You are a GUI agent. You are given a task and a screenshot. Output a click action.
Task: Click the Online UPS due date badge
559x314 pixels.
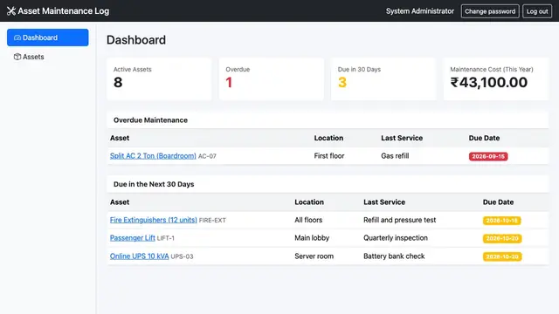click(502, 256)
